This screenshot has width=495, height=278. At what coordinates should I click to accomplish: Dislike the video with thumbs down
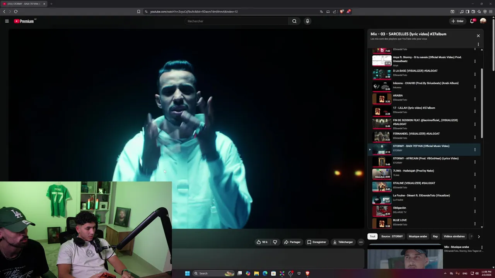(x=275, y=242)
